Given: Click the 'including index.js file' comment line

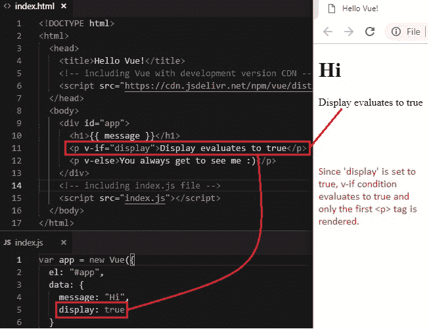Looking at the screenshot, I should [140, 186].
